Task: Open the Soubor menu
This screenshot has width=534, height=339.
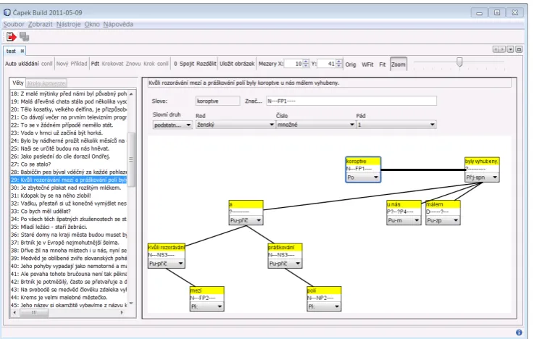Action: click(14, 24)
